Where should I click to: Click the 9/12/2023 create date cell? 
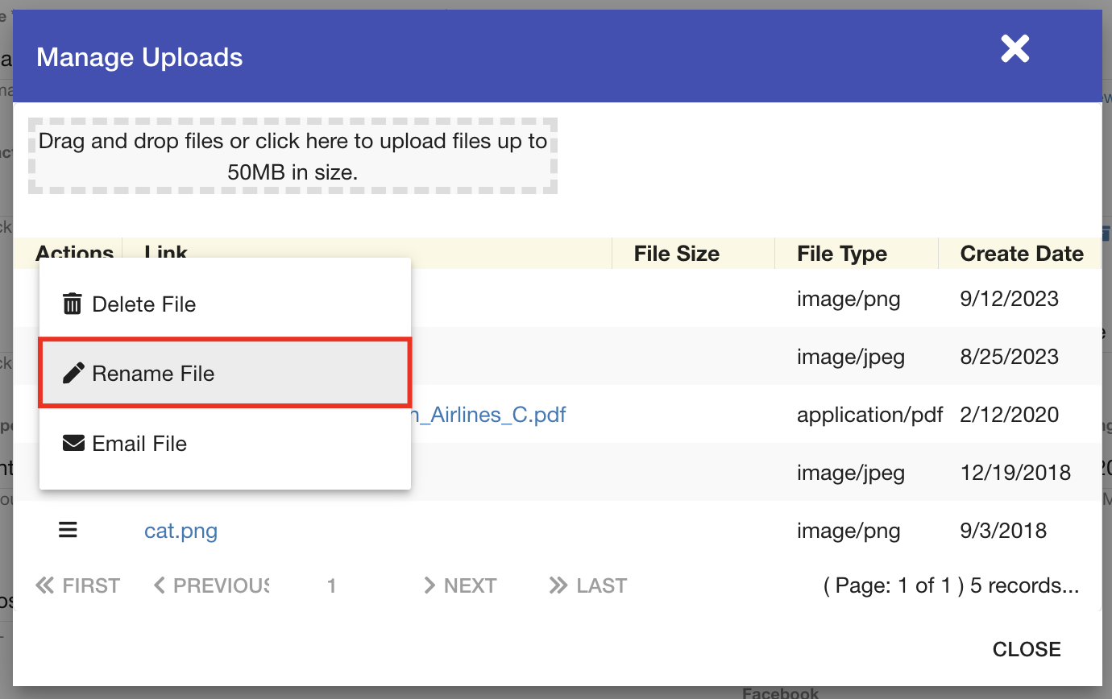point(1009,300)
